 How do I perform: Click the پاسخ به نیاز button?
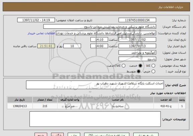146,135
